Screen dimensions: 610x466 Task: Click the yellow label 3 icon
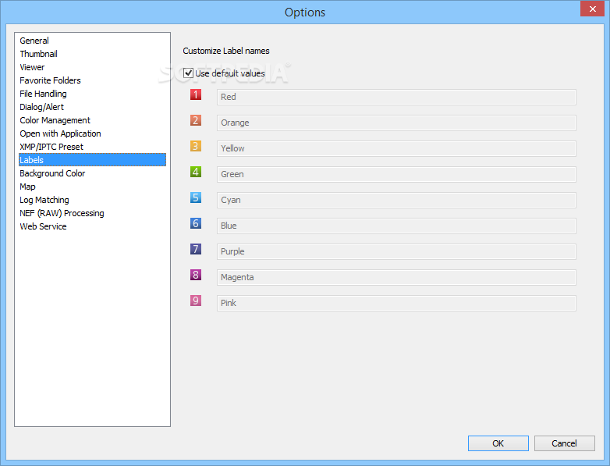click(x=196, y=146)
